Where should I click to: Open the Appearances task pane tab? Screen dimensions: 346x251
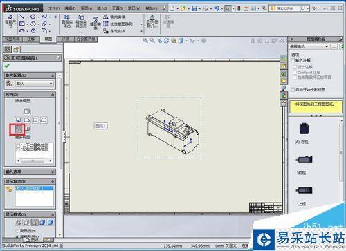click(x=284, y=95)
